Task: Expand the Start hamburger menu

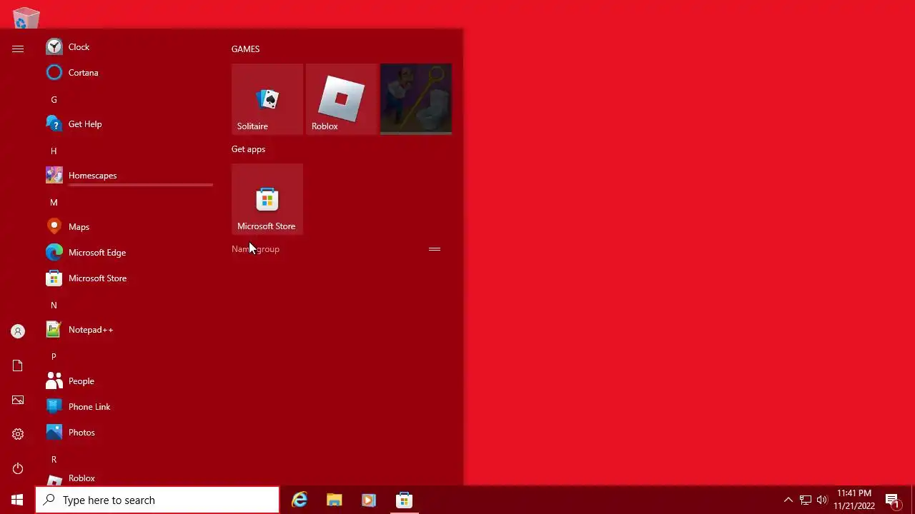Action: pyautogui.click(x=18, y=49)
